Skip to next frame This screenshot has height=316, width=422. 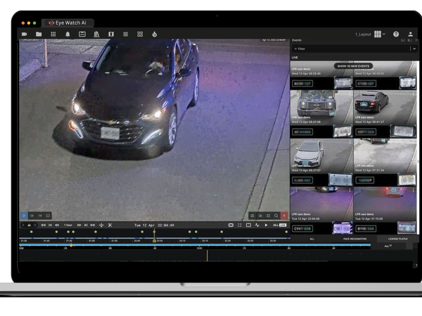tap(86, 225)
